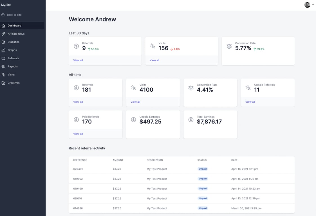This screenshot has width=316, height=216.
Task: Open the user avatar dropdown
Action: [307, 5]
